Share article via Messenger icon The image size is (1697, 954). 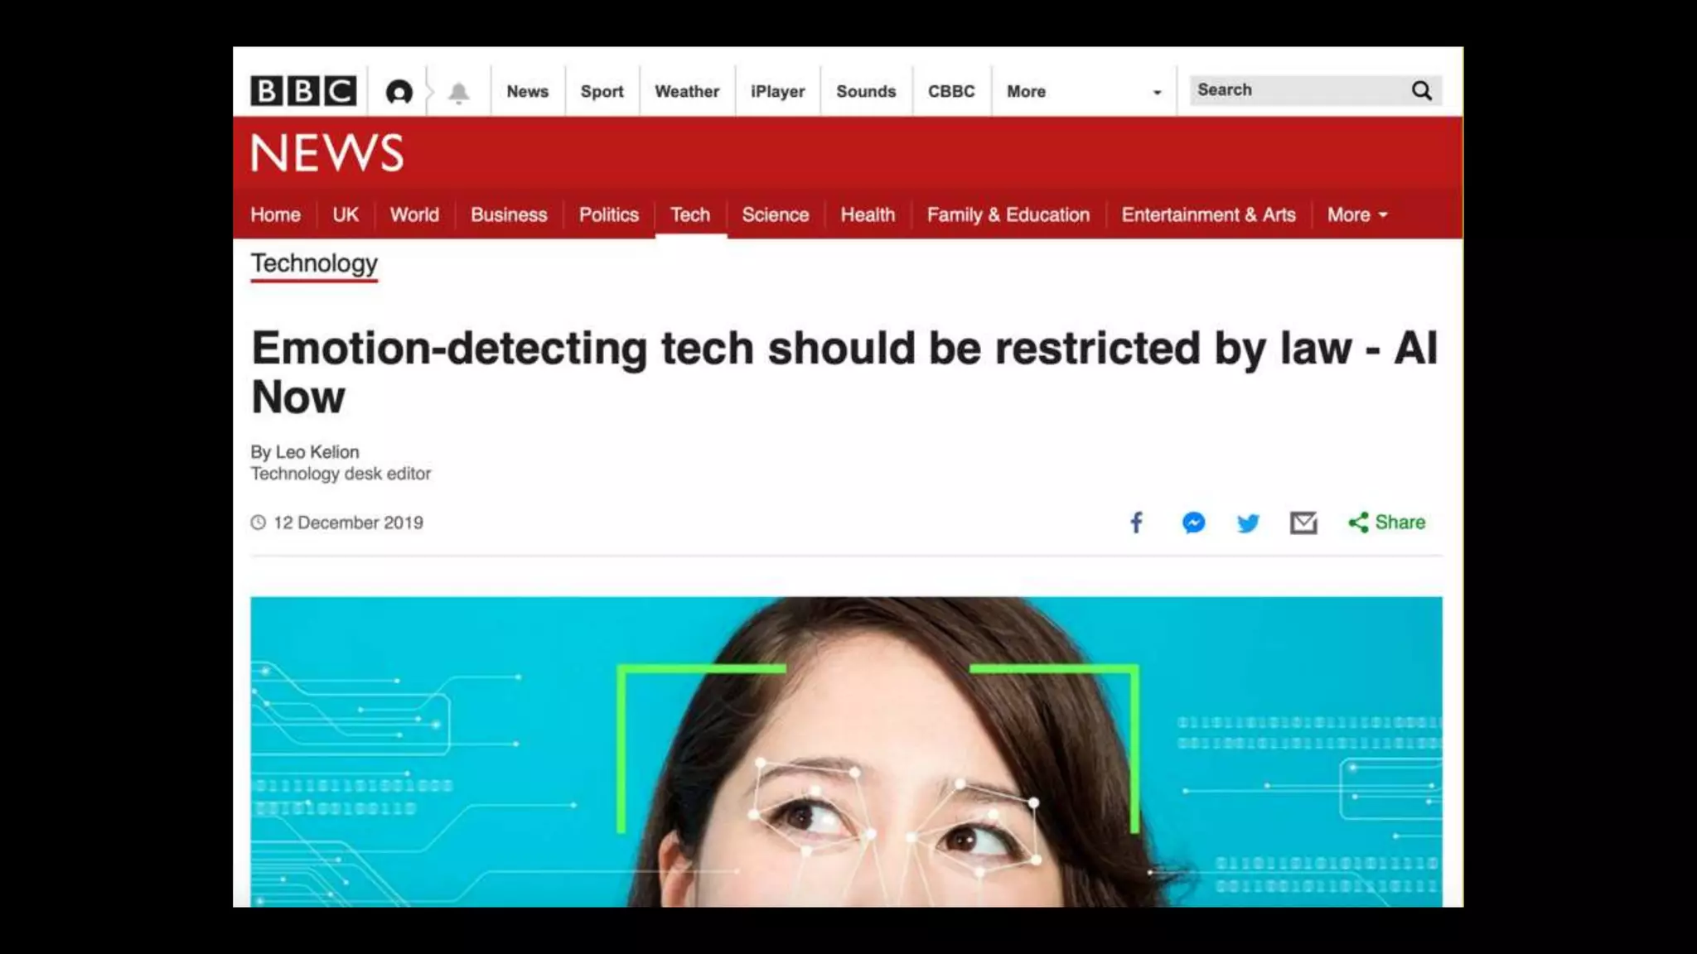pos(1193,523)
